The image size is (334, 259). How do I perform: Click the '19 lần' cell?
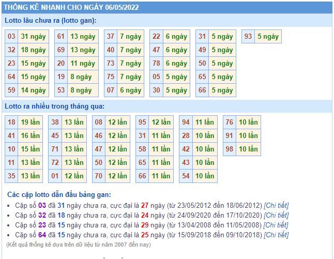[x=31, y=122]
